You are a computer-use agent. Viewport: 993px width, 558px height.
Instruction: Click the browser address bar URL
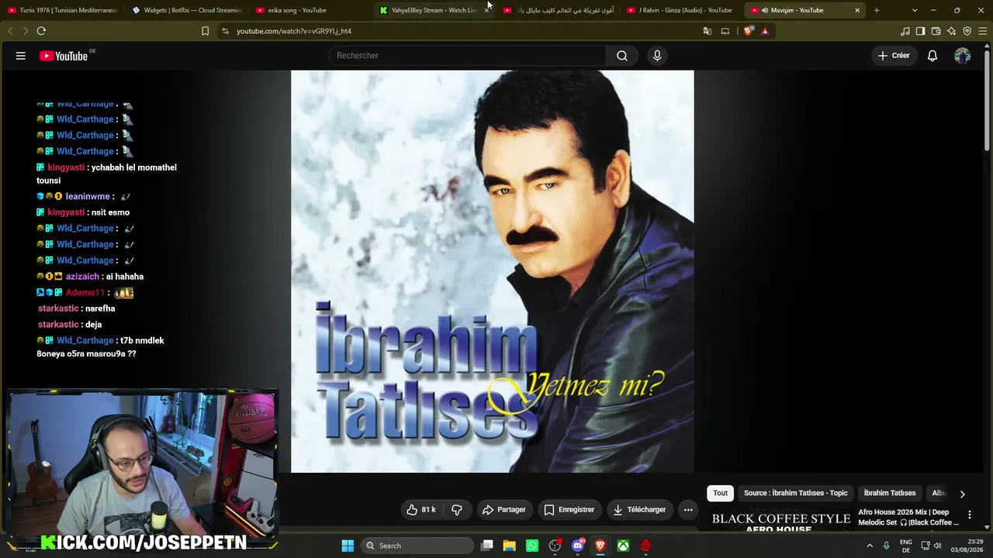tap(294, 31)
